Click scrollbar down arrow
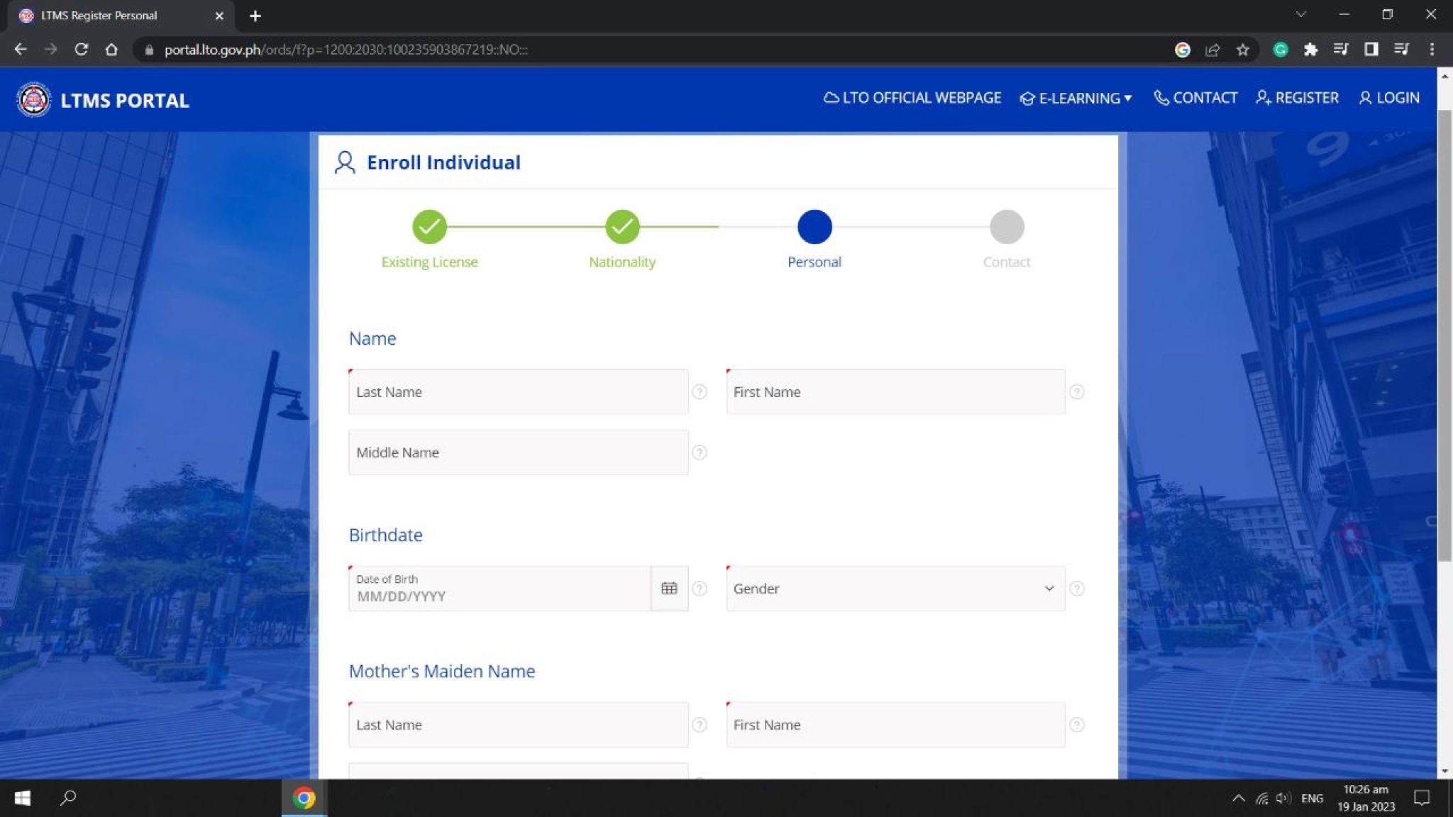Screen dimensions: 1453x817 pos(1444,772)
